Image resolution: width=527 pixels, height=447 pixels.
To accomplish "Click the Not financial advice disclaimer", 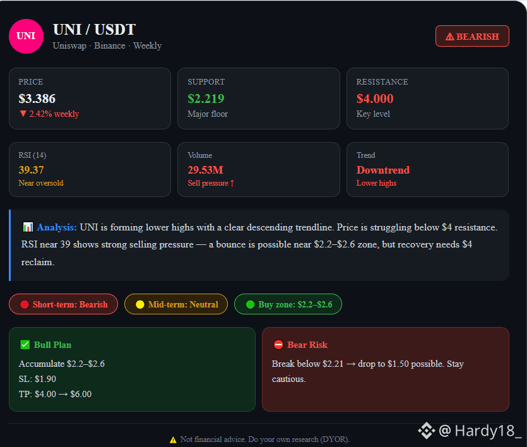I will pos(265,439).
